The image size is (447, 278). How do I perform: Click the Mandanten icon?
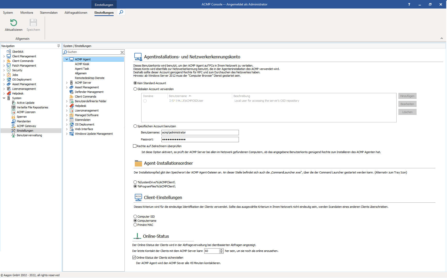[x=13, y=121]
